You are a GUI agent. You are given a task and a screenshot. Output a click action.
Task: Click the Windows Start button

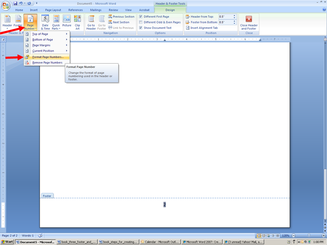click(x=7, y=242)
